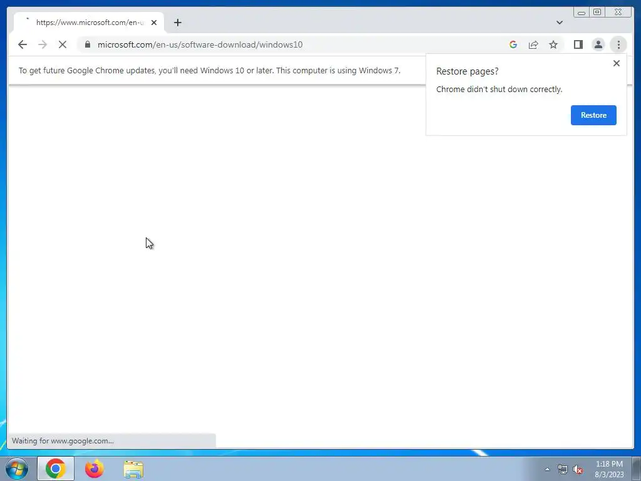
Task: Launch Firefox from the taskbar
Action: (94, 468)
